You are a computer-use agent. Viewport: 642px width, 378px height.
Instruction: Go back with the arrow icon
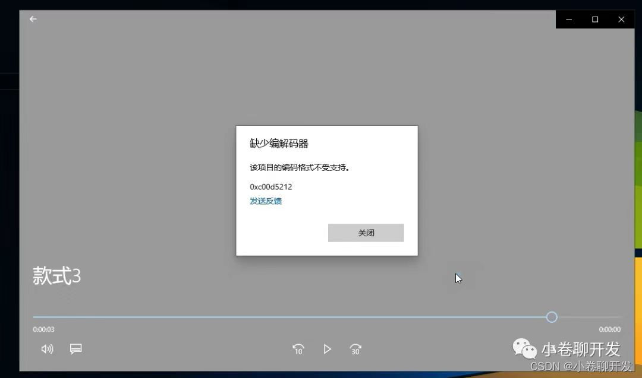point(33,19)
